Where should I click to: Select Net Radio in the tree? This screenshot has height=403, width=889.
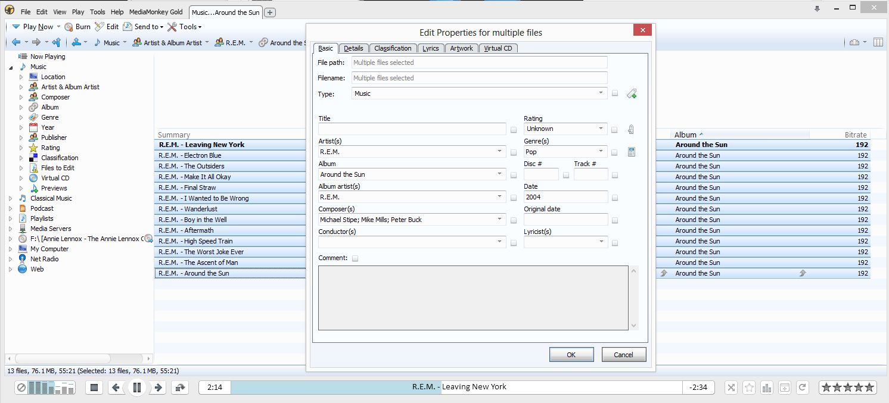click(x=44, y=259)
